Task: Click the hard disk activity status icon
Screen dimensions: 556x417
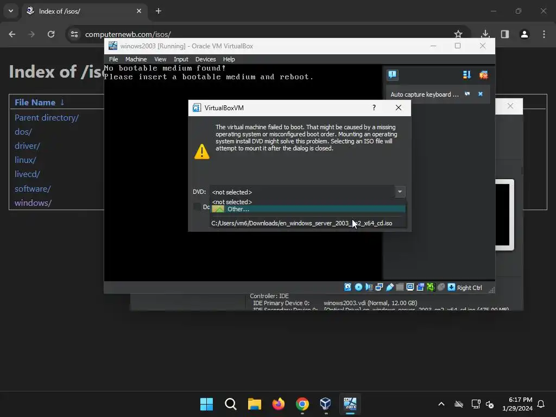Action: pyautogui.click(x=348, y=287)
